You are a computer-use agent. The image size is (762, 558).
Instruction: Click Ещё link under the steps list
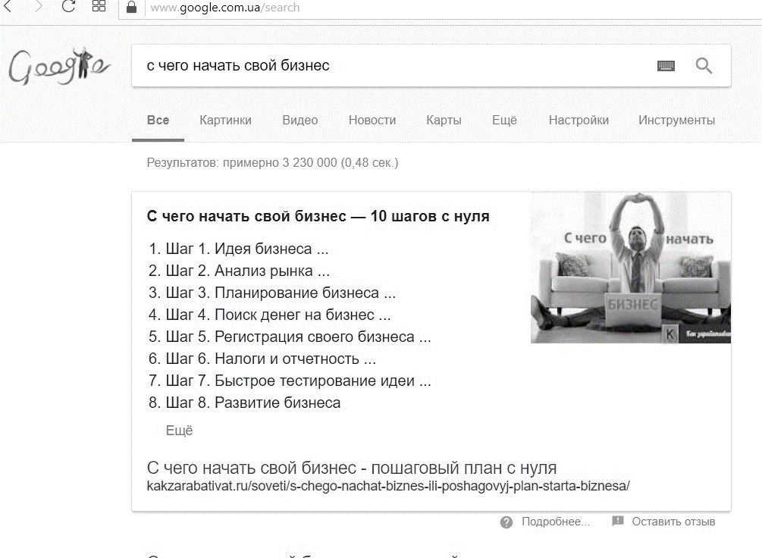[x=180, y=431]
